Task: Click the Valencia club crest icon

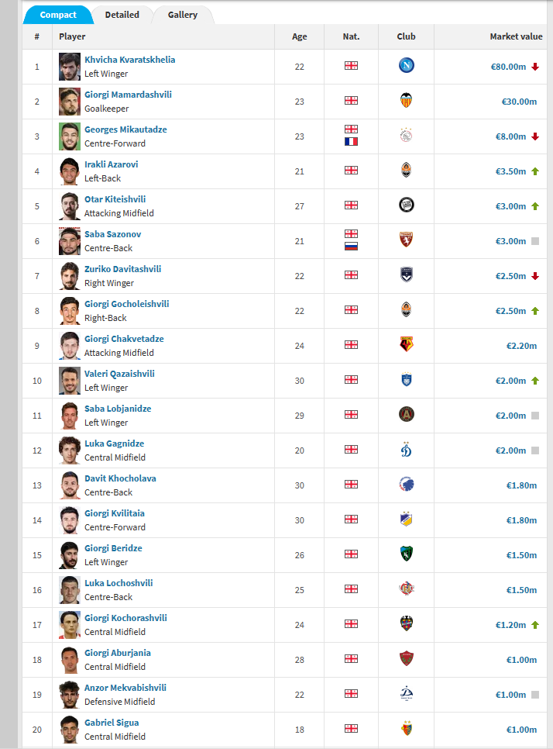Action: pyautogui.click(x=406, y=102)
